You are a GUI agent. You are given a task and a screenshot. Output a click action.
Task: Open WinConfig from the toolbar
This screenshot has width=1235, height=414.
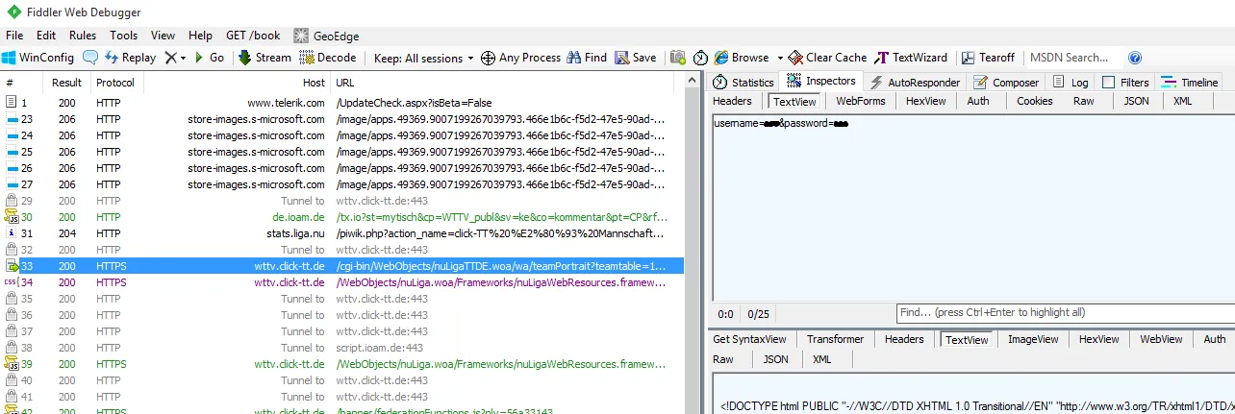38,58
